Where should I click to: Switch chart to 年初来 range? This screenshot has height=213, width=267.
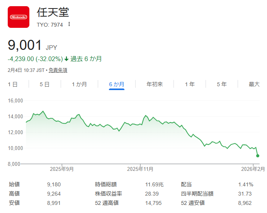pyautogui.click(x=155, y=84)
